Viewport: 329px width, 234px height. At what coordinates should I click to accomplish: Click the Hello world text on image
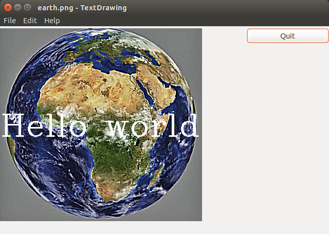[100, 125]
